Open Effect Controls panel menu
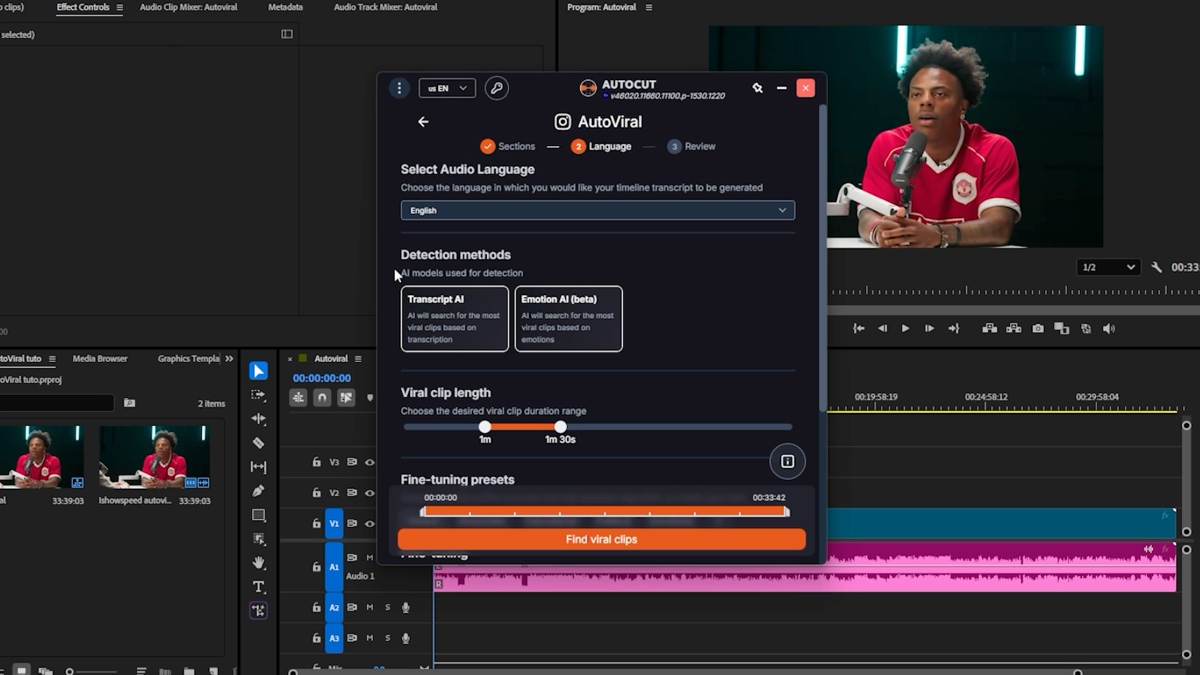Screen dimensions: 1200x675 (x=119, y=7)
